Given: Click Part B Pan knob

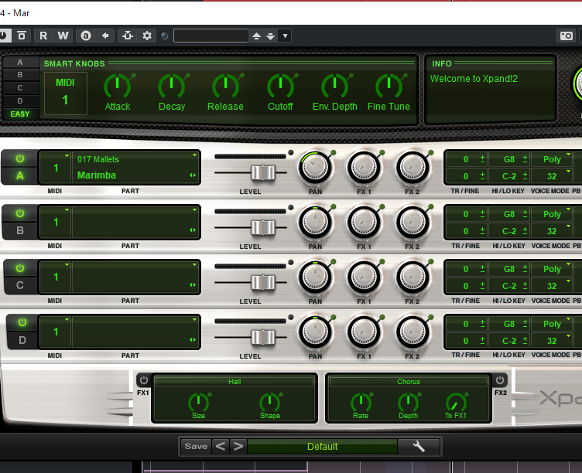Looking at the screenshot, I should pos(316,223).
